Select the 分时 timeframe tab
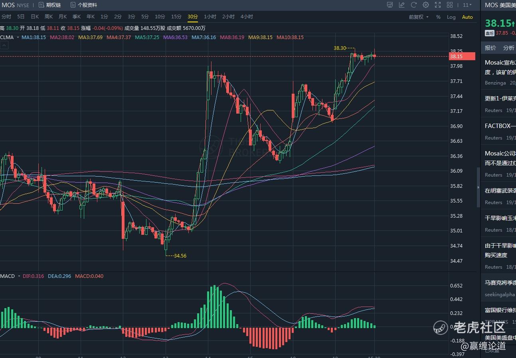The height and width of the screenshot is (358, 516). 6,17
